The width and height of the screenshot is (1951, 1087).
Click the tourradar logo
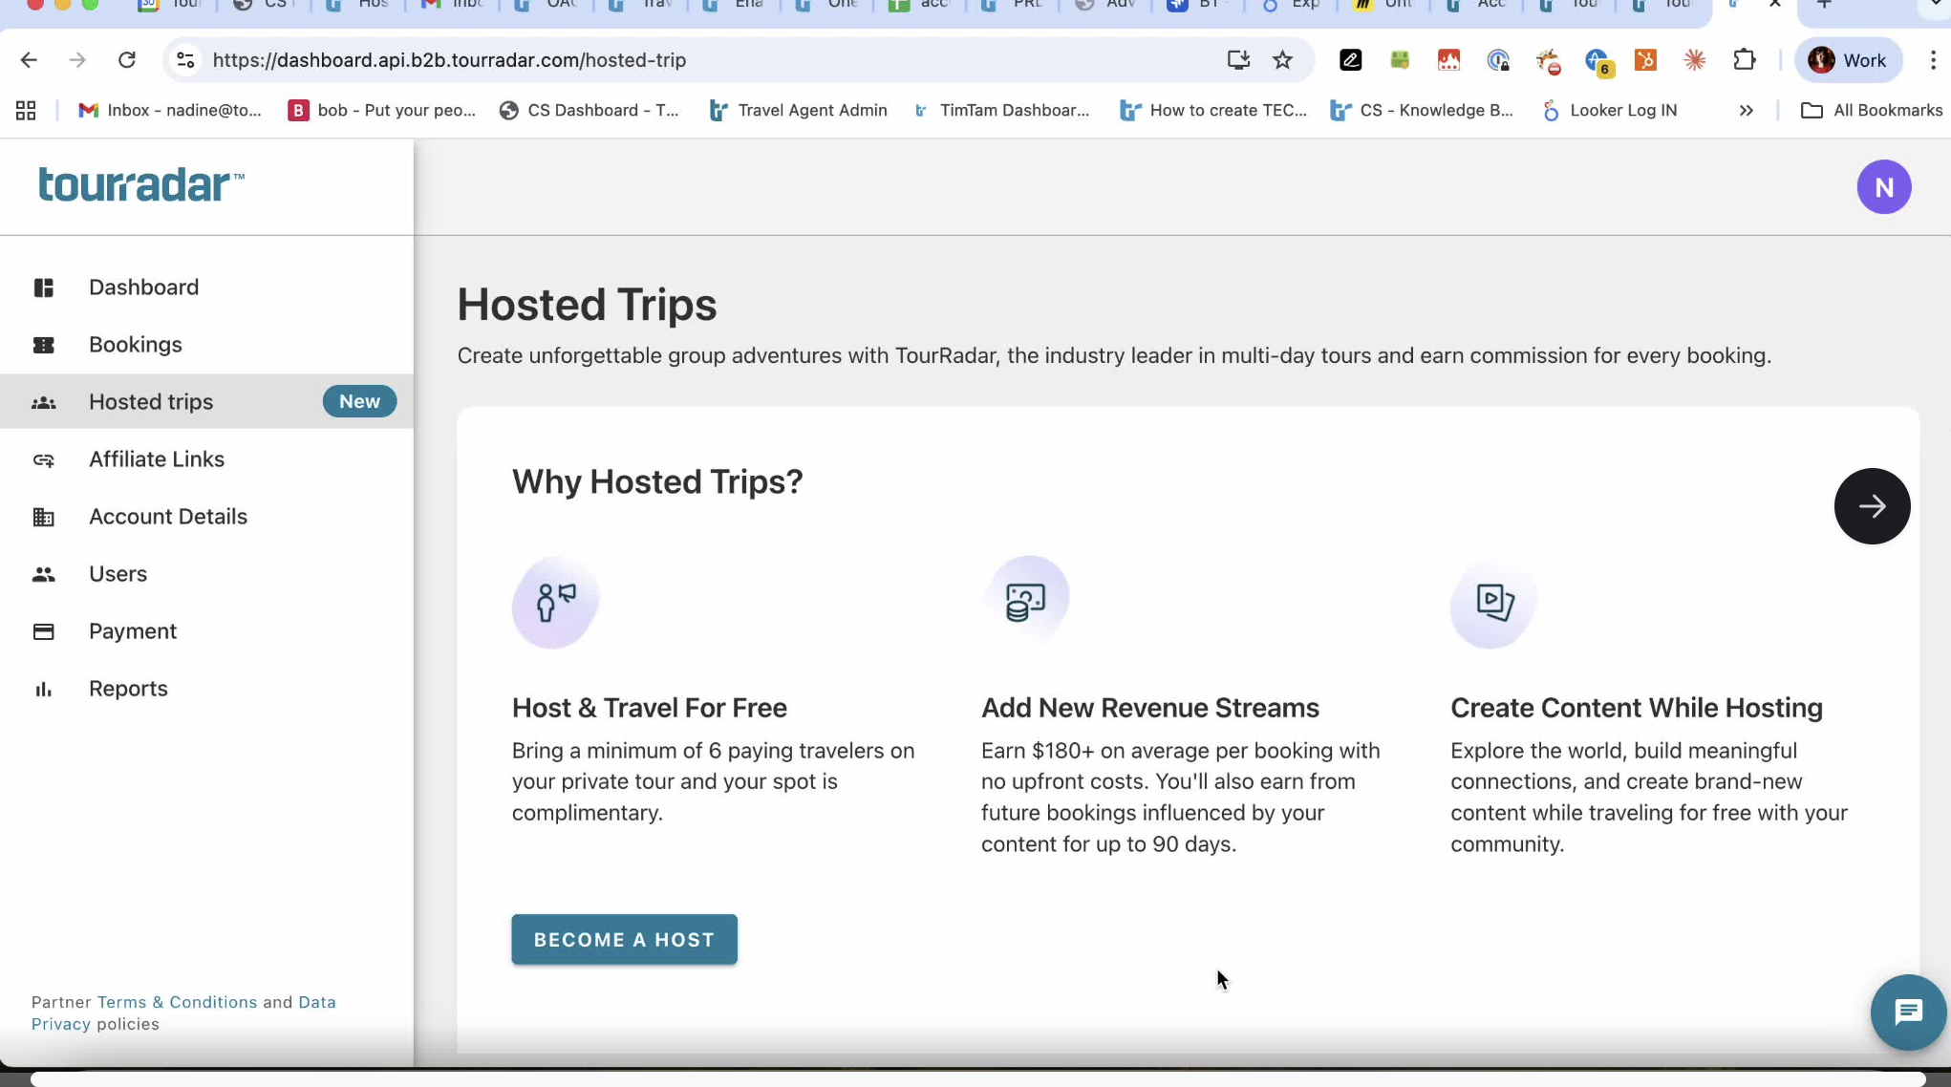coord(140,184)
